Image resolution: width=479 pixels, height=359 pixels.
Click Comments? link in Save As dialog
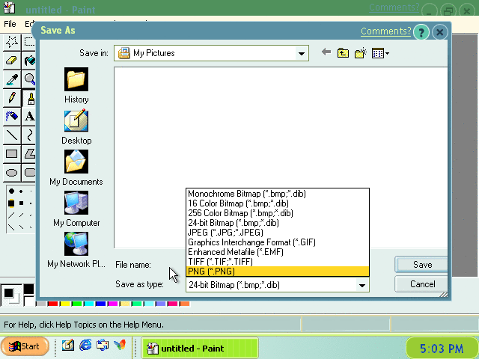(x=386, y=31)
